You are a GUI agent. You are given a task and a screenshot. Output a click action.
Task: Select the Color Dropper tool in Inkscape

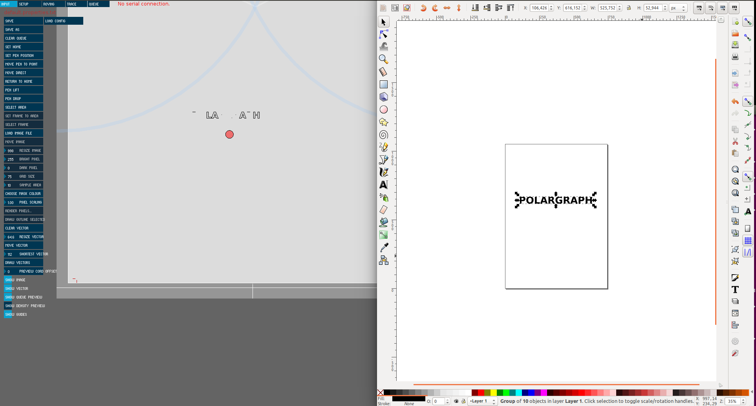tap(384, 248)
